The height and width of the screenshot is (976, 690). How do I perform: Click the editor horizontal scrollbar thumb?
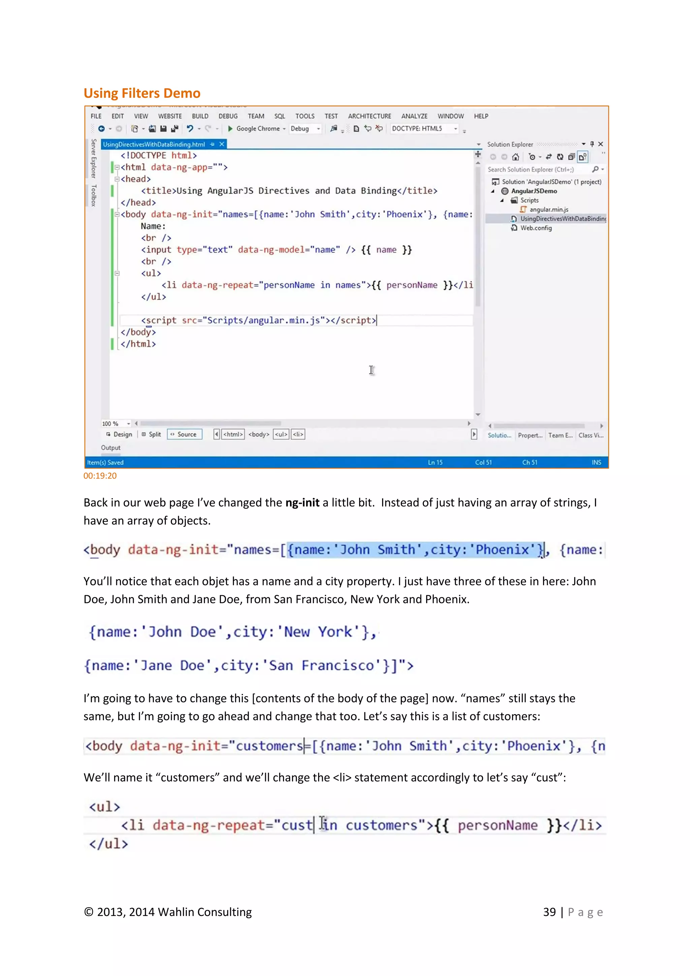point(211,423)
